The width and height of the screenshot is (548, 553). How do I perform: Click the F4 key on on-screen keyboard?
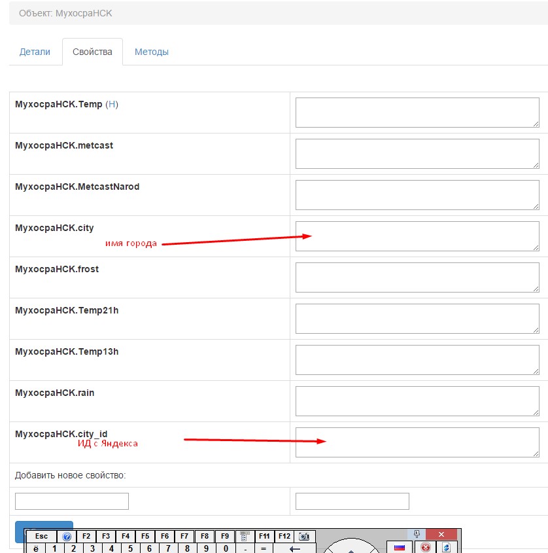(126, 537)
